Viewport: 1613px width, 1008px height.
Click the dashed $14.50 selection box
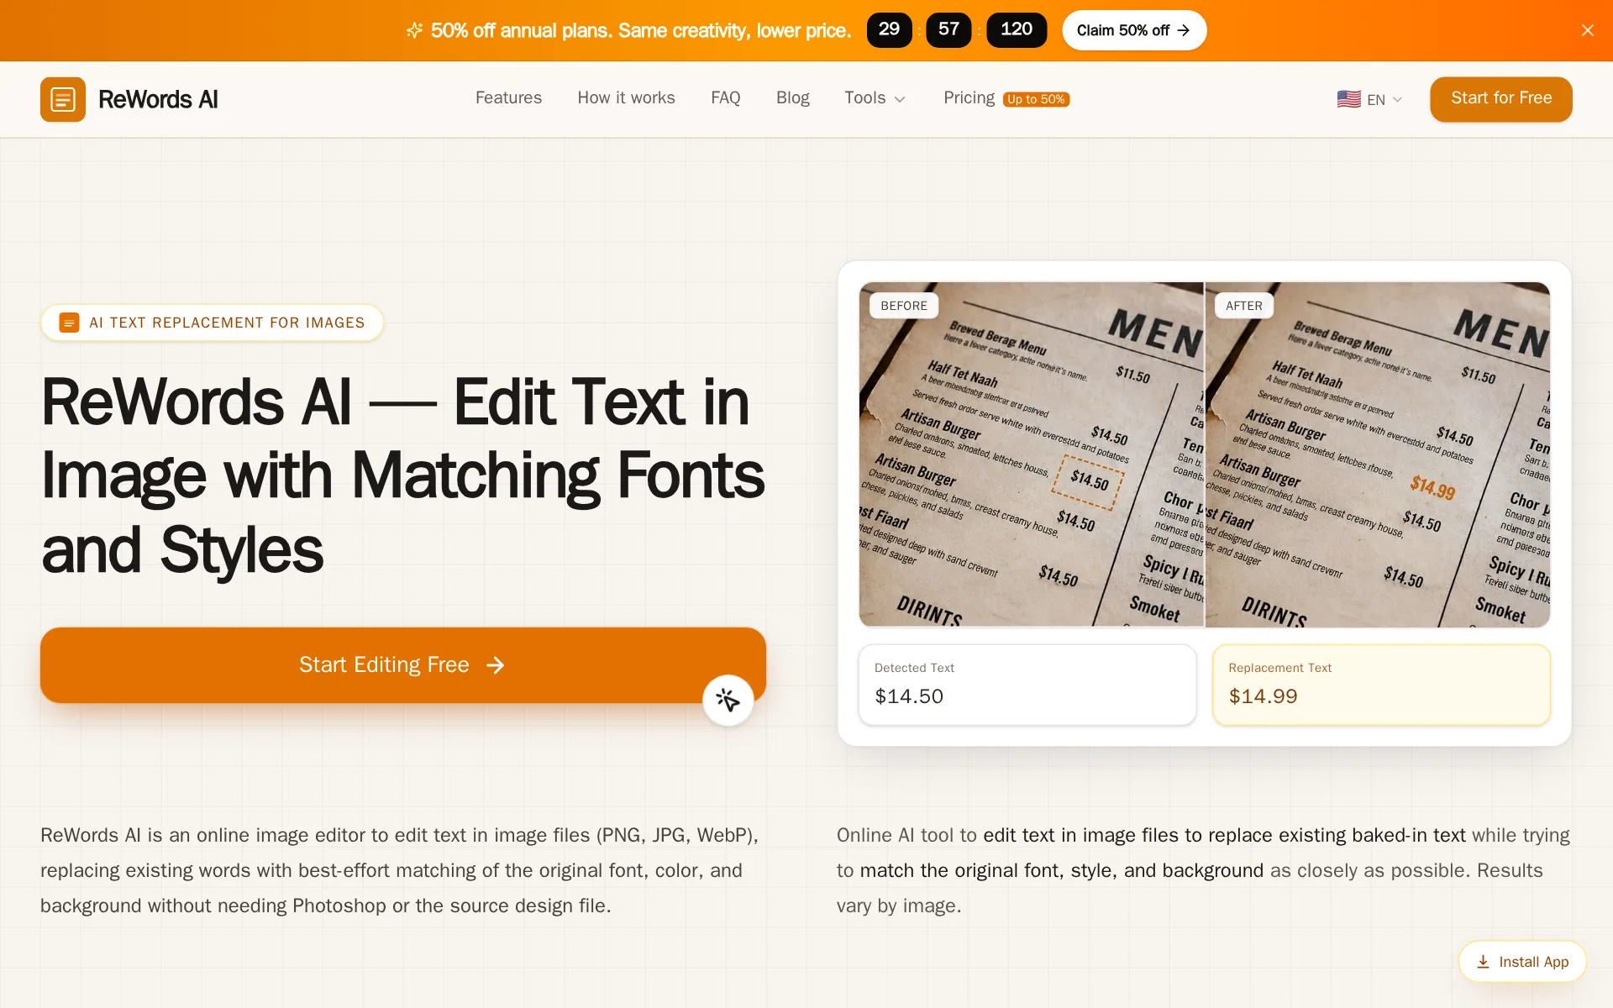(x=1090, y=482)
